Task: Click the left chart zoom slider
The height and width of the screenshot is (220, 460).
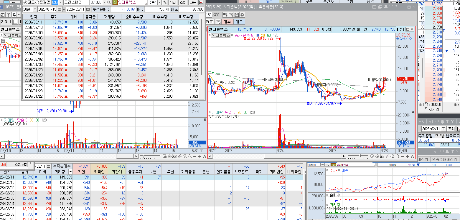Action: 150,156
